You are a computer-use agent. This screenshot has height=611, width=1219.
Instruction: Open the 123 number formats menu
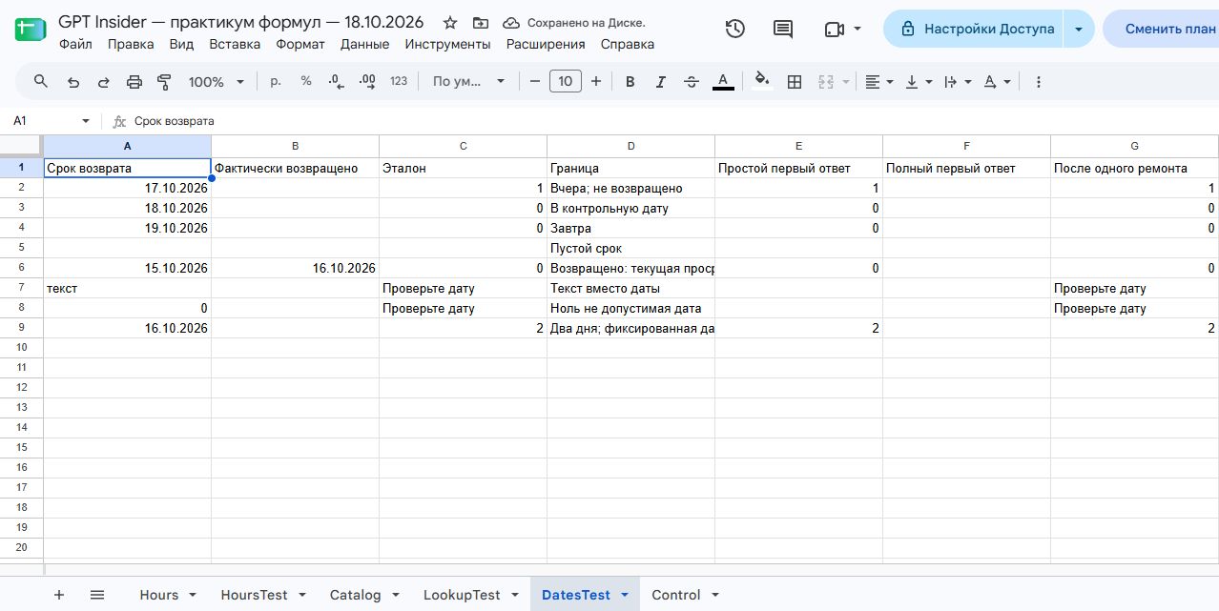tap(399, 82)
